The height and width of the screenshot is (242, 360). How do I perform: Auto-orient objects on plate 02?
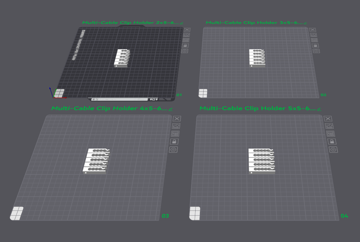tap(314, 35)
